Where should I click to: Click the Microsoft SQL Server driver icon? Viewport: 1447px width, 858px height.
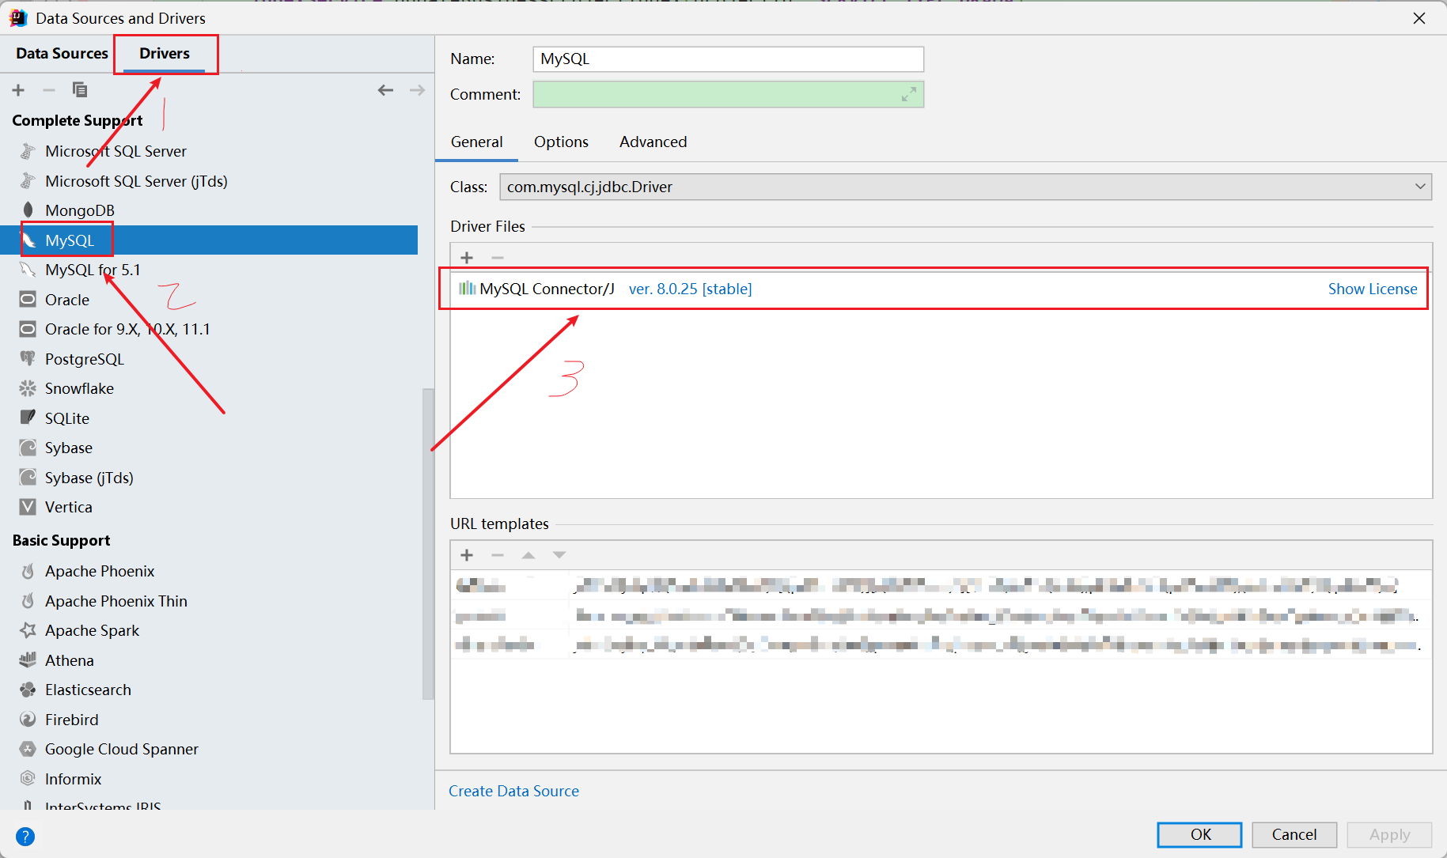(28, 151)
